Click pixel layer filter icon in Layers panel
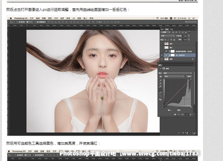 (x=173, y=32)
